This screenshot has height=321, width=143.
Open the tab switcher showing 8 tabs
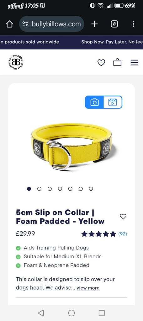point(114,24)
